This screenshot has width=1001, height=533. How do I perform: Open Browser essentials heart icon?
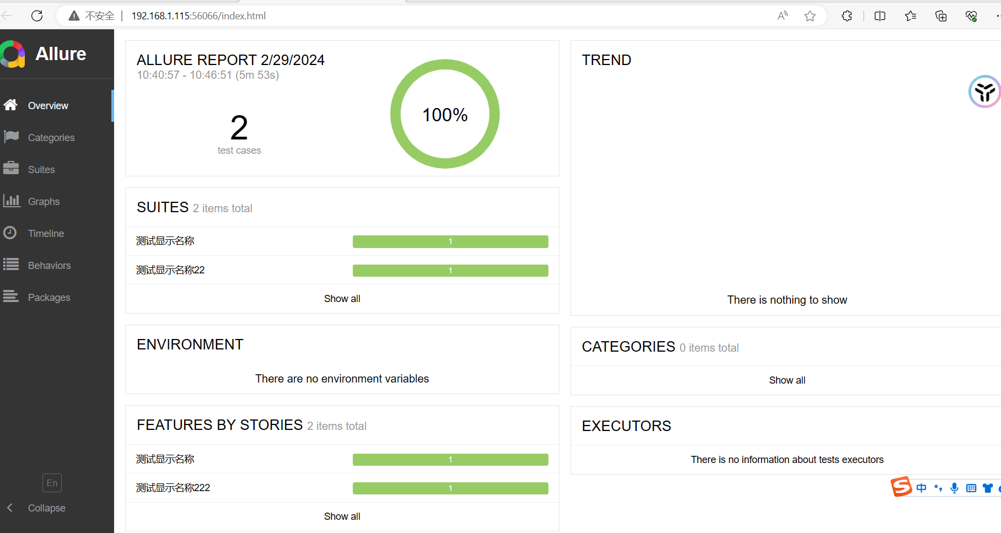pyautogui.click(x=971, y=16)
